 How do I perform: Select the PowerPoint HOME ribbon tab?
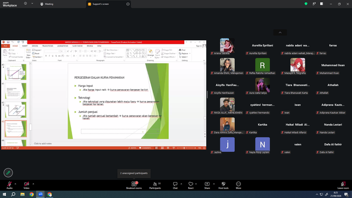pos(15,46)
